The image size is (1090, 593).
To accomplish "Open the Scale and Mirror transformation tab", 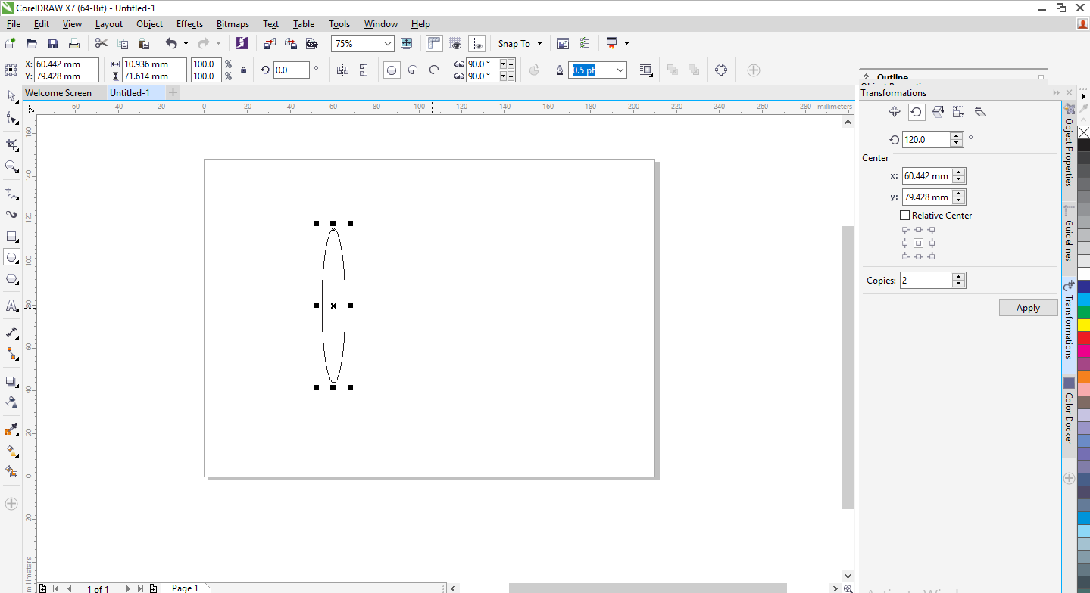I will pyautogui.click(x=937, y=112).
